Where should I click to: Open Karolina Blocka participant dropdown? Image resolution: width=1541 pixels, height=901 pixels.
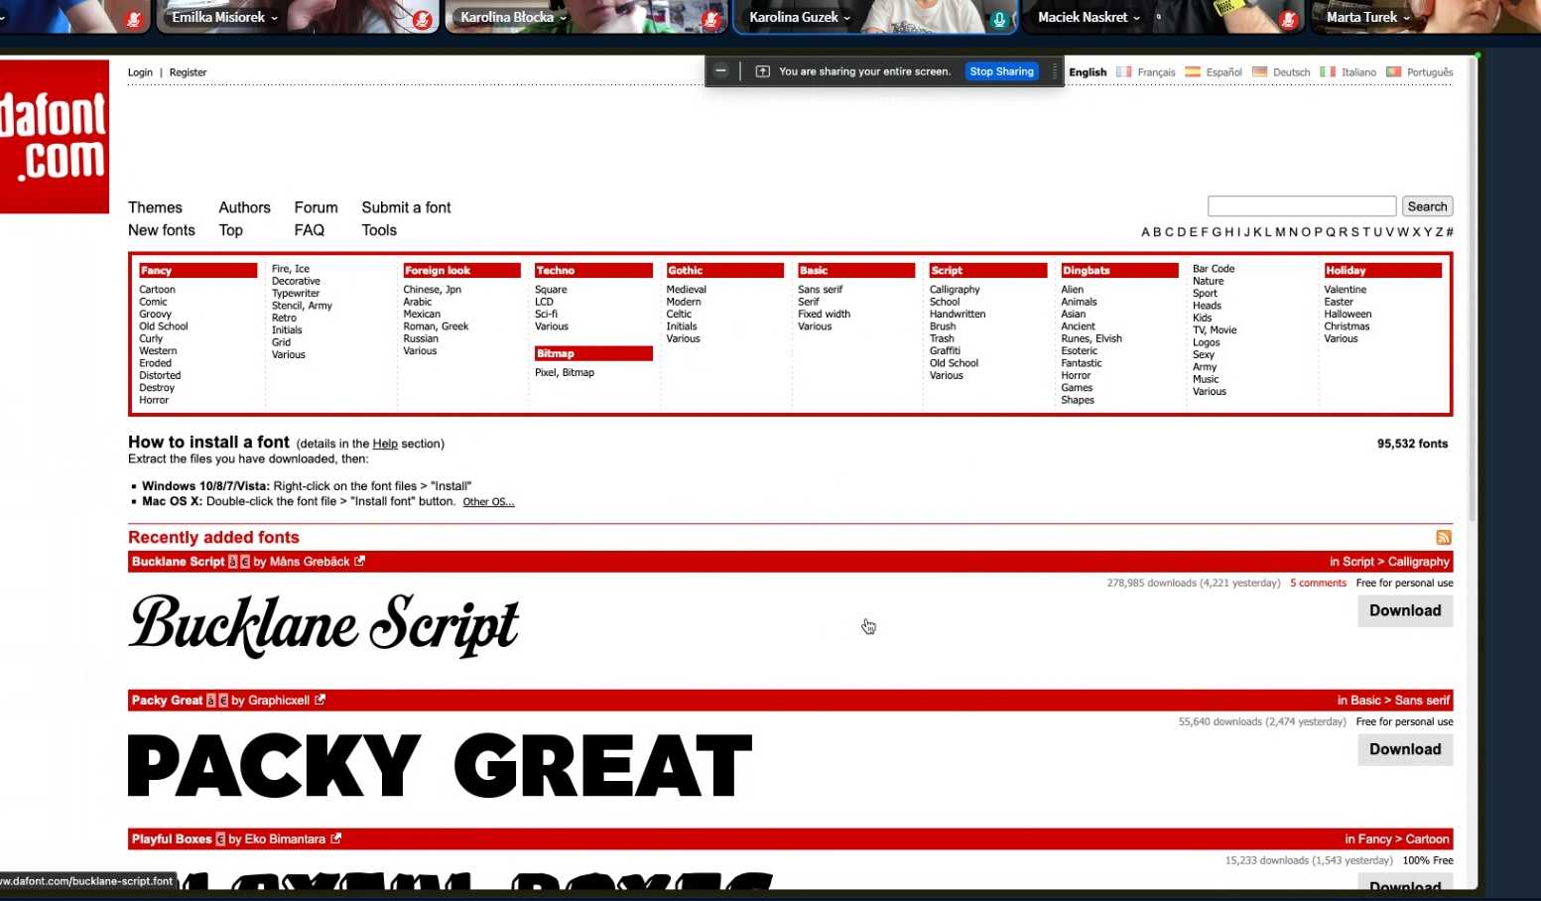pyautogui.click(x=564, y=18)
